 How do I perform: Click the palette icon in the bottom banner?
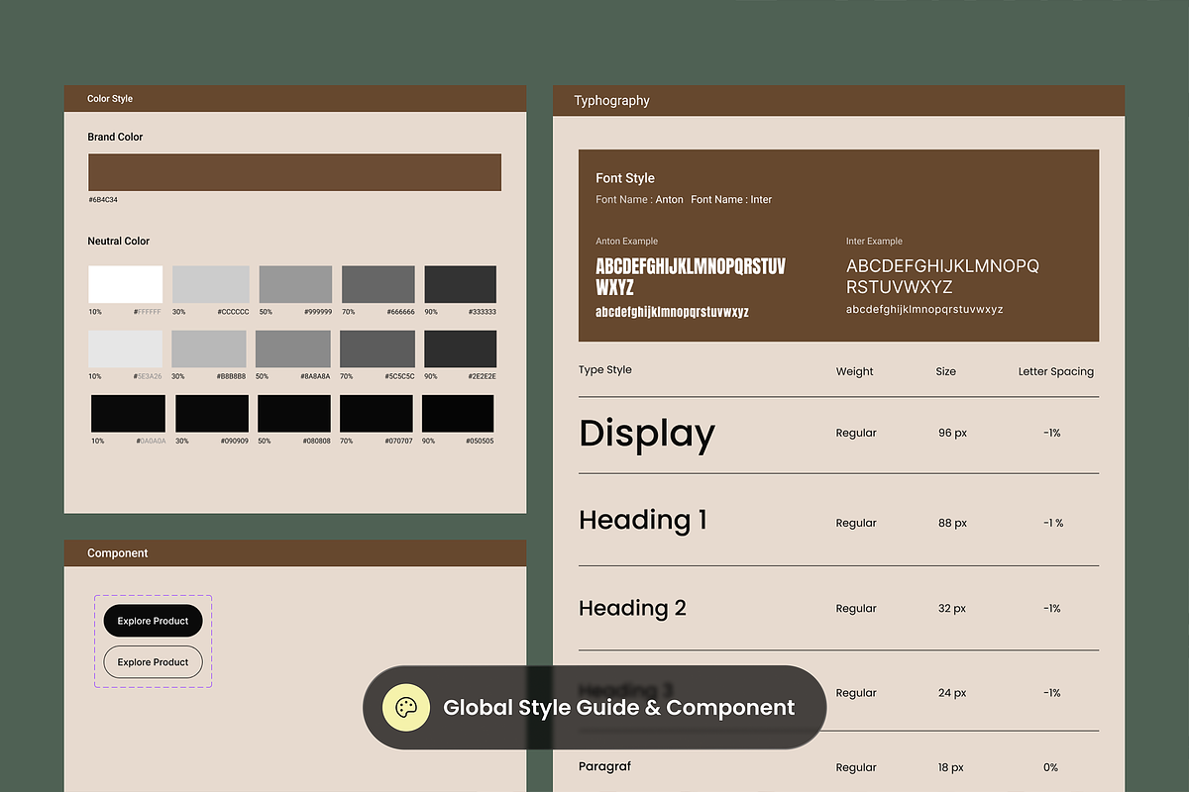(x=406, y=707)
